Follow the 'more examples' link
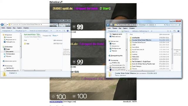Viewport: 188px width, 106px height. [x=56, y=102]
